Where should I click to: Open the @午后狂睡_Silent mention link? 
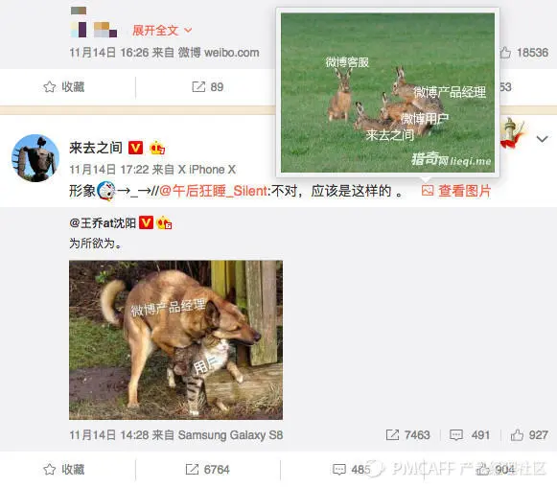click(213, 191)
